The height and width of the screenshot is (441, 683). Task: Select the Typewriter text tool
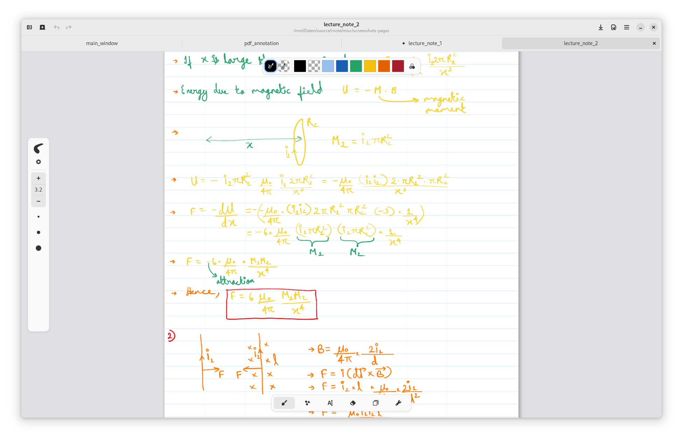(x=330, y=403)
